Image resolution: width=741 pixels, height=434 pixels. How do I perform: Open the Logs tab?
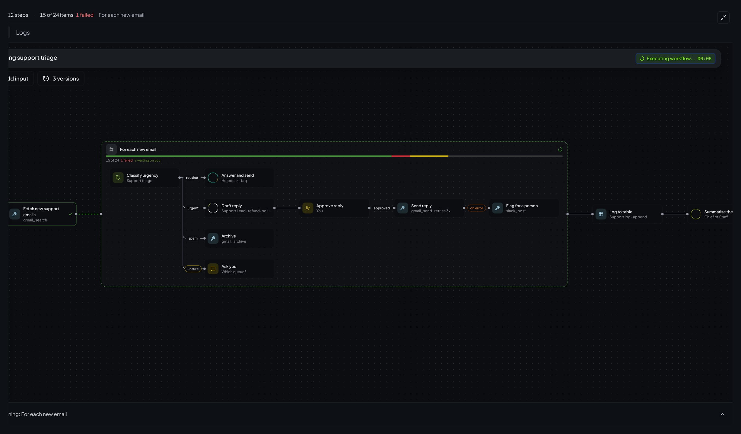point(23,33)
